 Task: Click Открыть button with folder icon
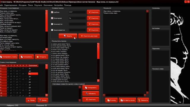tap(42, 57)
